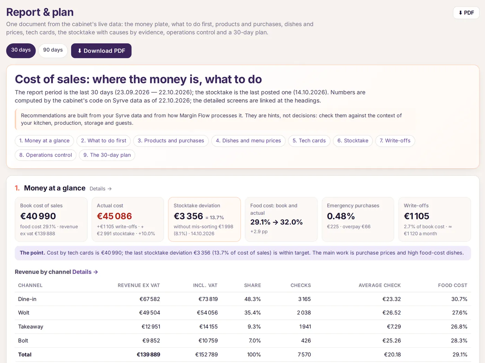Open 8. Operations control section
Image resolution: width=485 pixels, height=363 pixels.
point(45,155)
